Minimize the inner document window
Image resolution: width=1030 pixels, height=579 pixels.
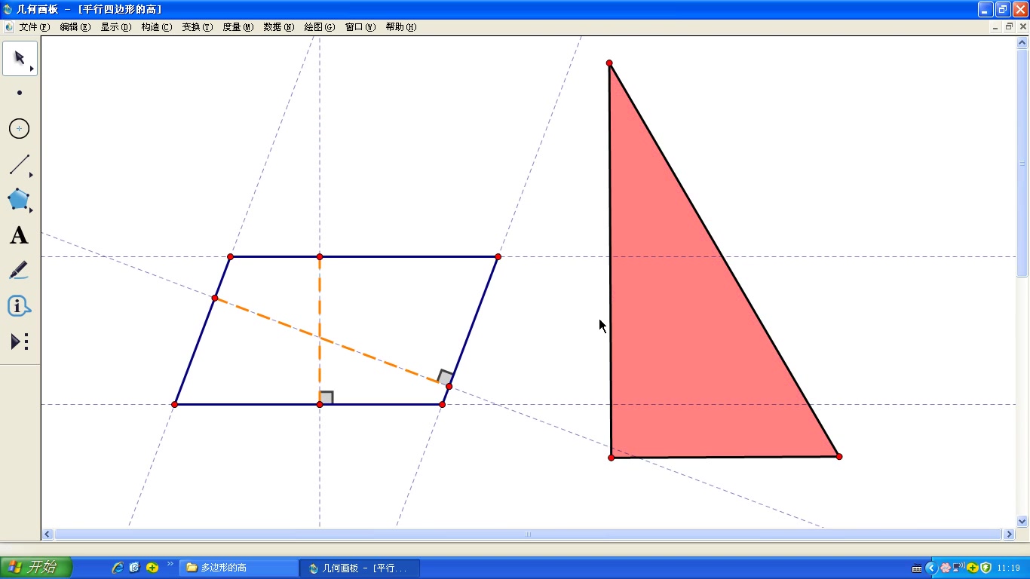pos(997,27)
